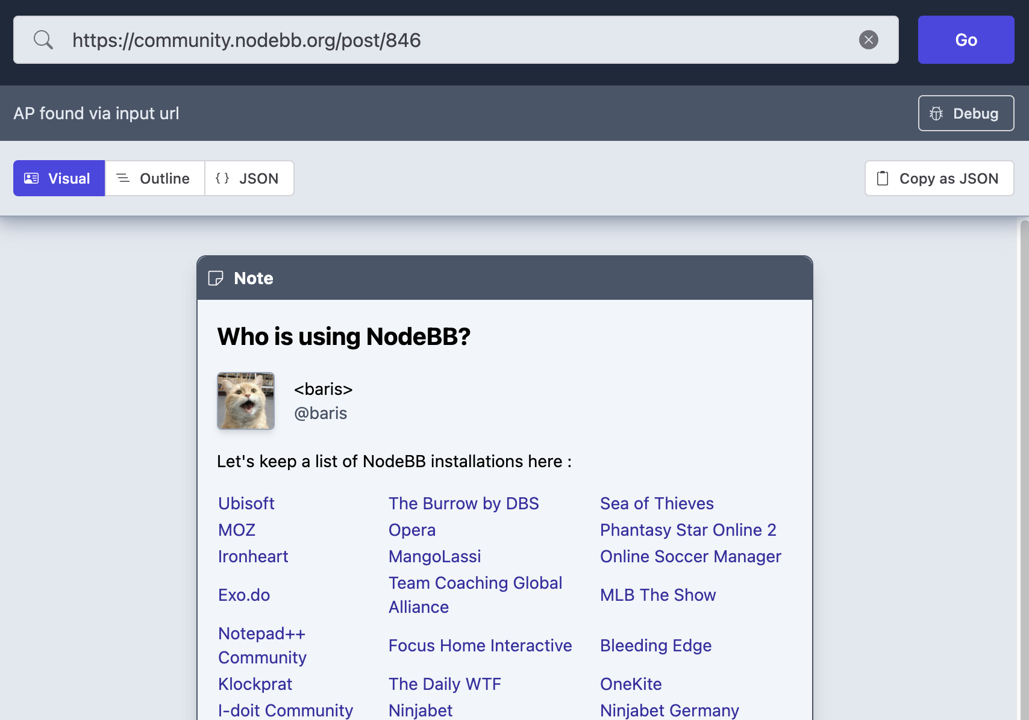Open the Ninjabet Germany link

pos(669,710)
